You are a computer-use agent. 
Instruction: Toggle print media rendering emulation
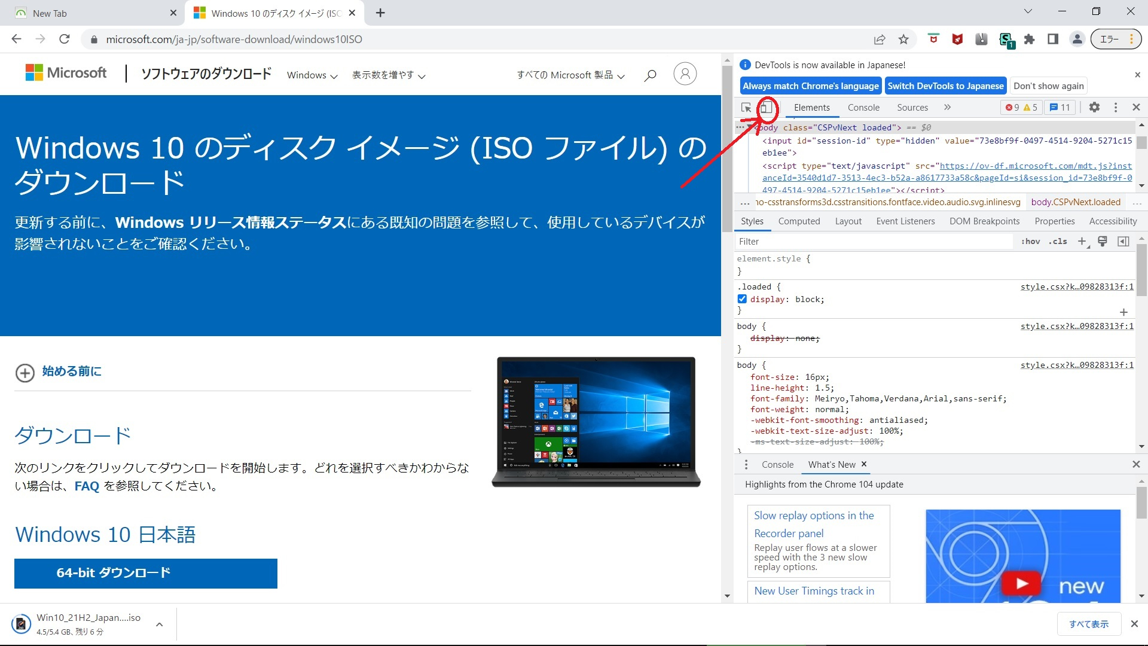[1103, 241]
